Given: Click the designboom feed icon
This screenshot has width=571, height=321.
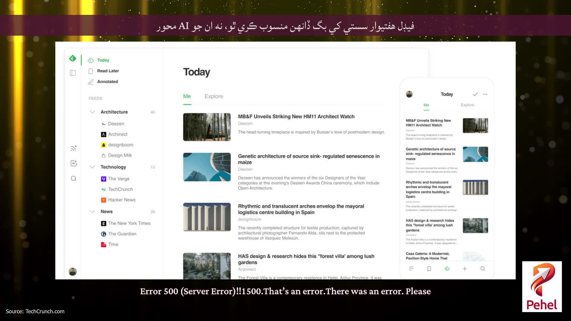Looking at the screenshot, I should [x=103, y=145].
